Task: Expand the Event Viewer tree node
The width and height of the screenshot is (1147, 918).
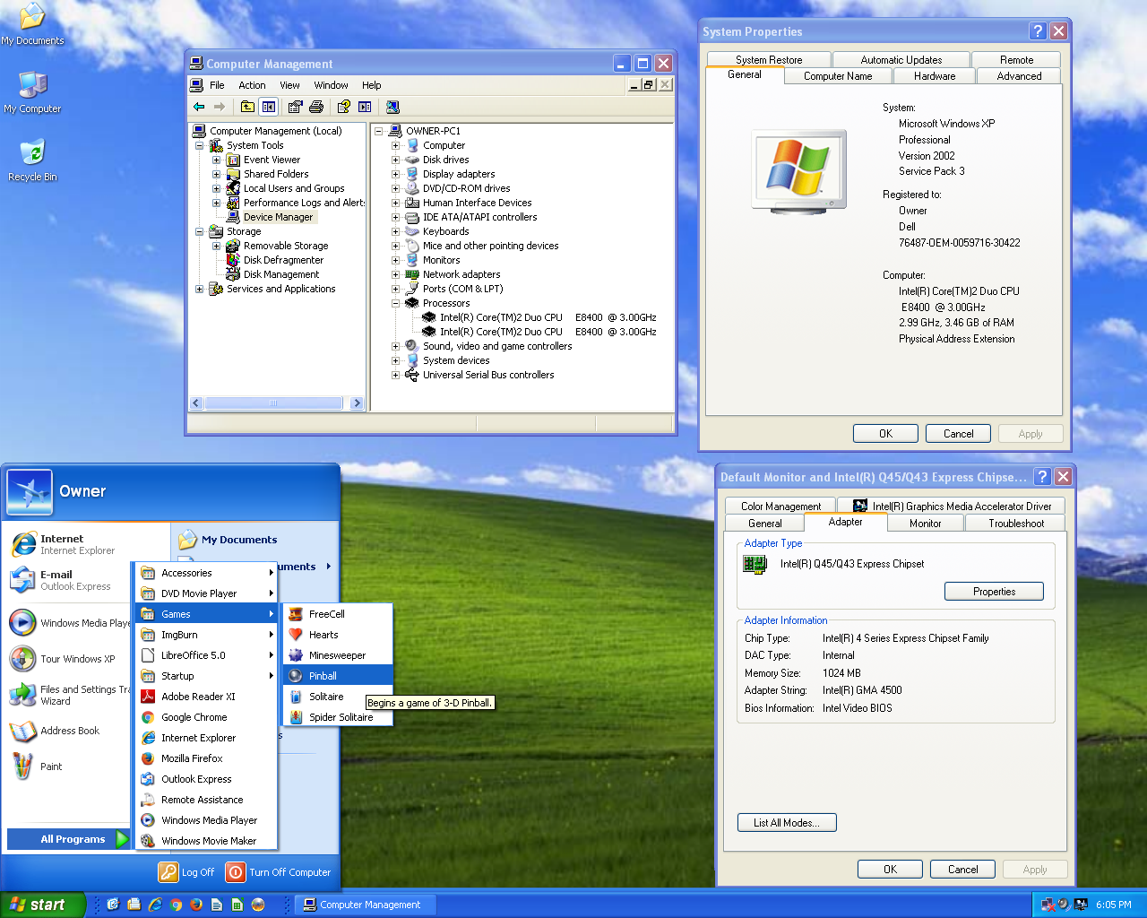Action: pyautogui.click(x=216, y=160)
